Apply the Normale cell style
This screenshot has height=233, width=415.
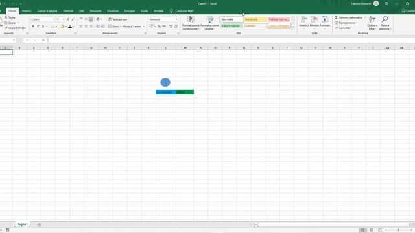[x=231, y=19]
